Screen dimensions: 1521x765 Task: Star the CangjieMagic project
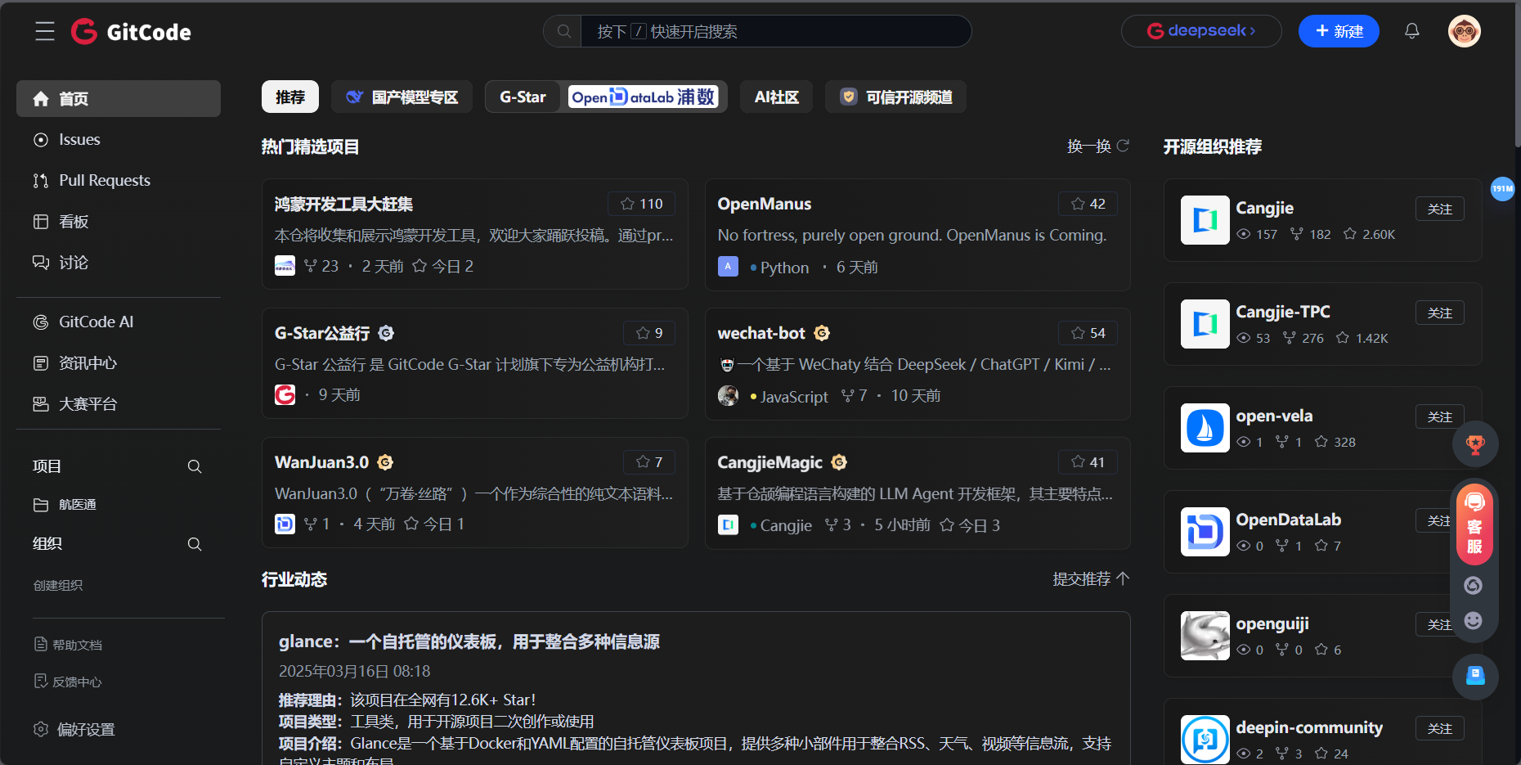[x=1088, y=462]
